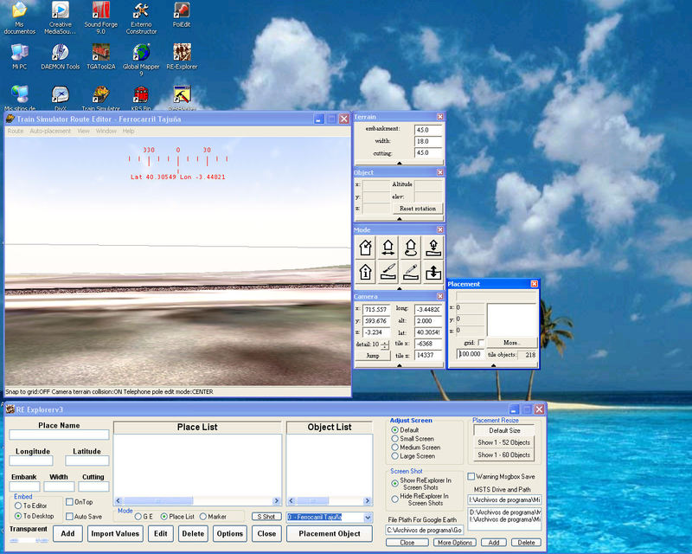The height and width of the screenshot is (554, 692).
Task: Open the Route menu
Action: click(x=16, y=131)
